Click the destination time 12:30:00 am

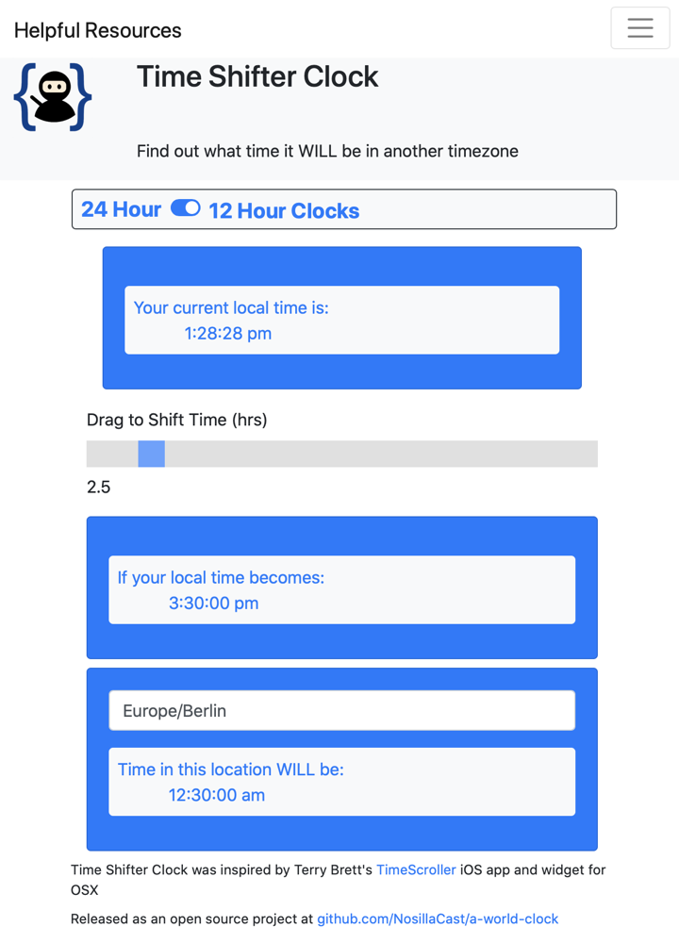(217, 795)
